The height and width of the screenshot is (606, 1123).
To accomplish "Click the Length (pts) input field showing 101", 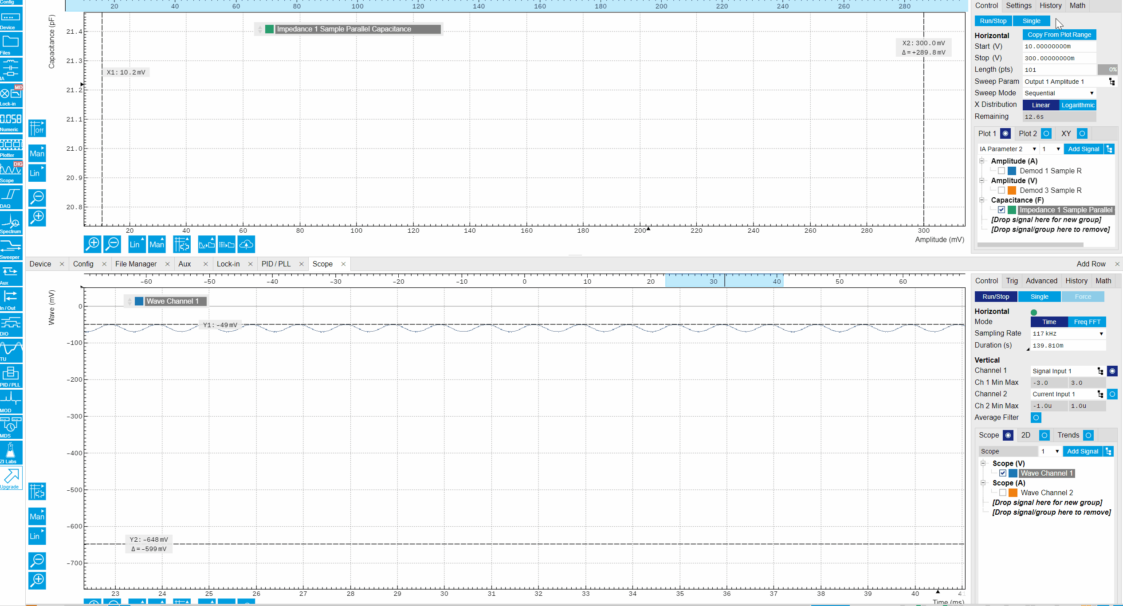I will click(x=1059, y=70).
